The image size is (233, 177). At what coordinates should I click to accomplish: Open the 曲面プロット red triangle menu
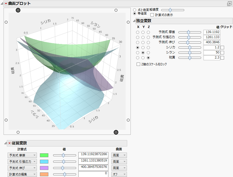(x=6, y=4)
